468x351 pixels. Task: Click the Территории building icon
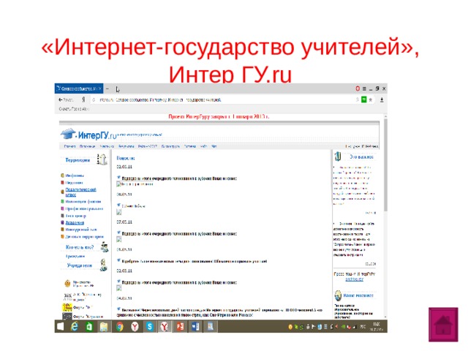click(102, 159)
